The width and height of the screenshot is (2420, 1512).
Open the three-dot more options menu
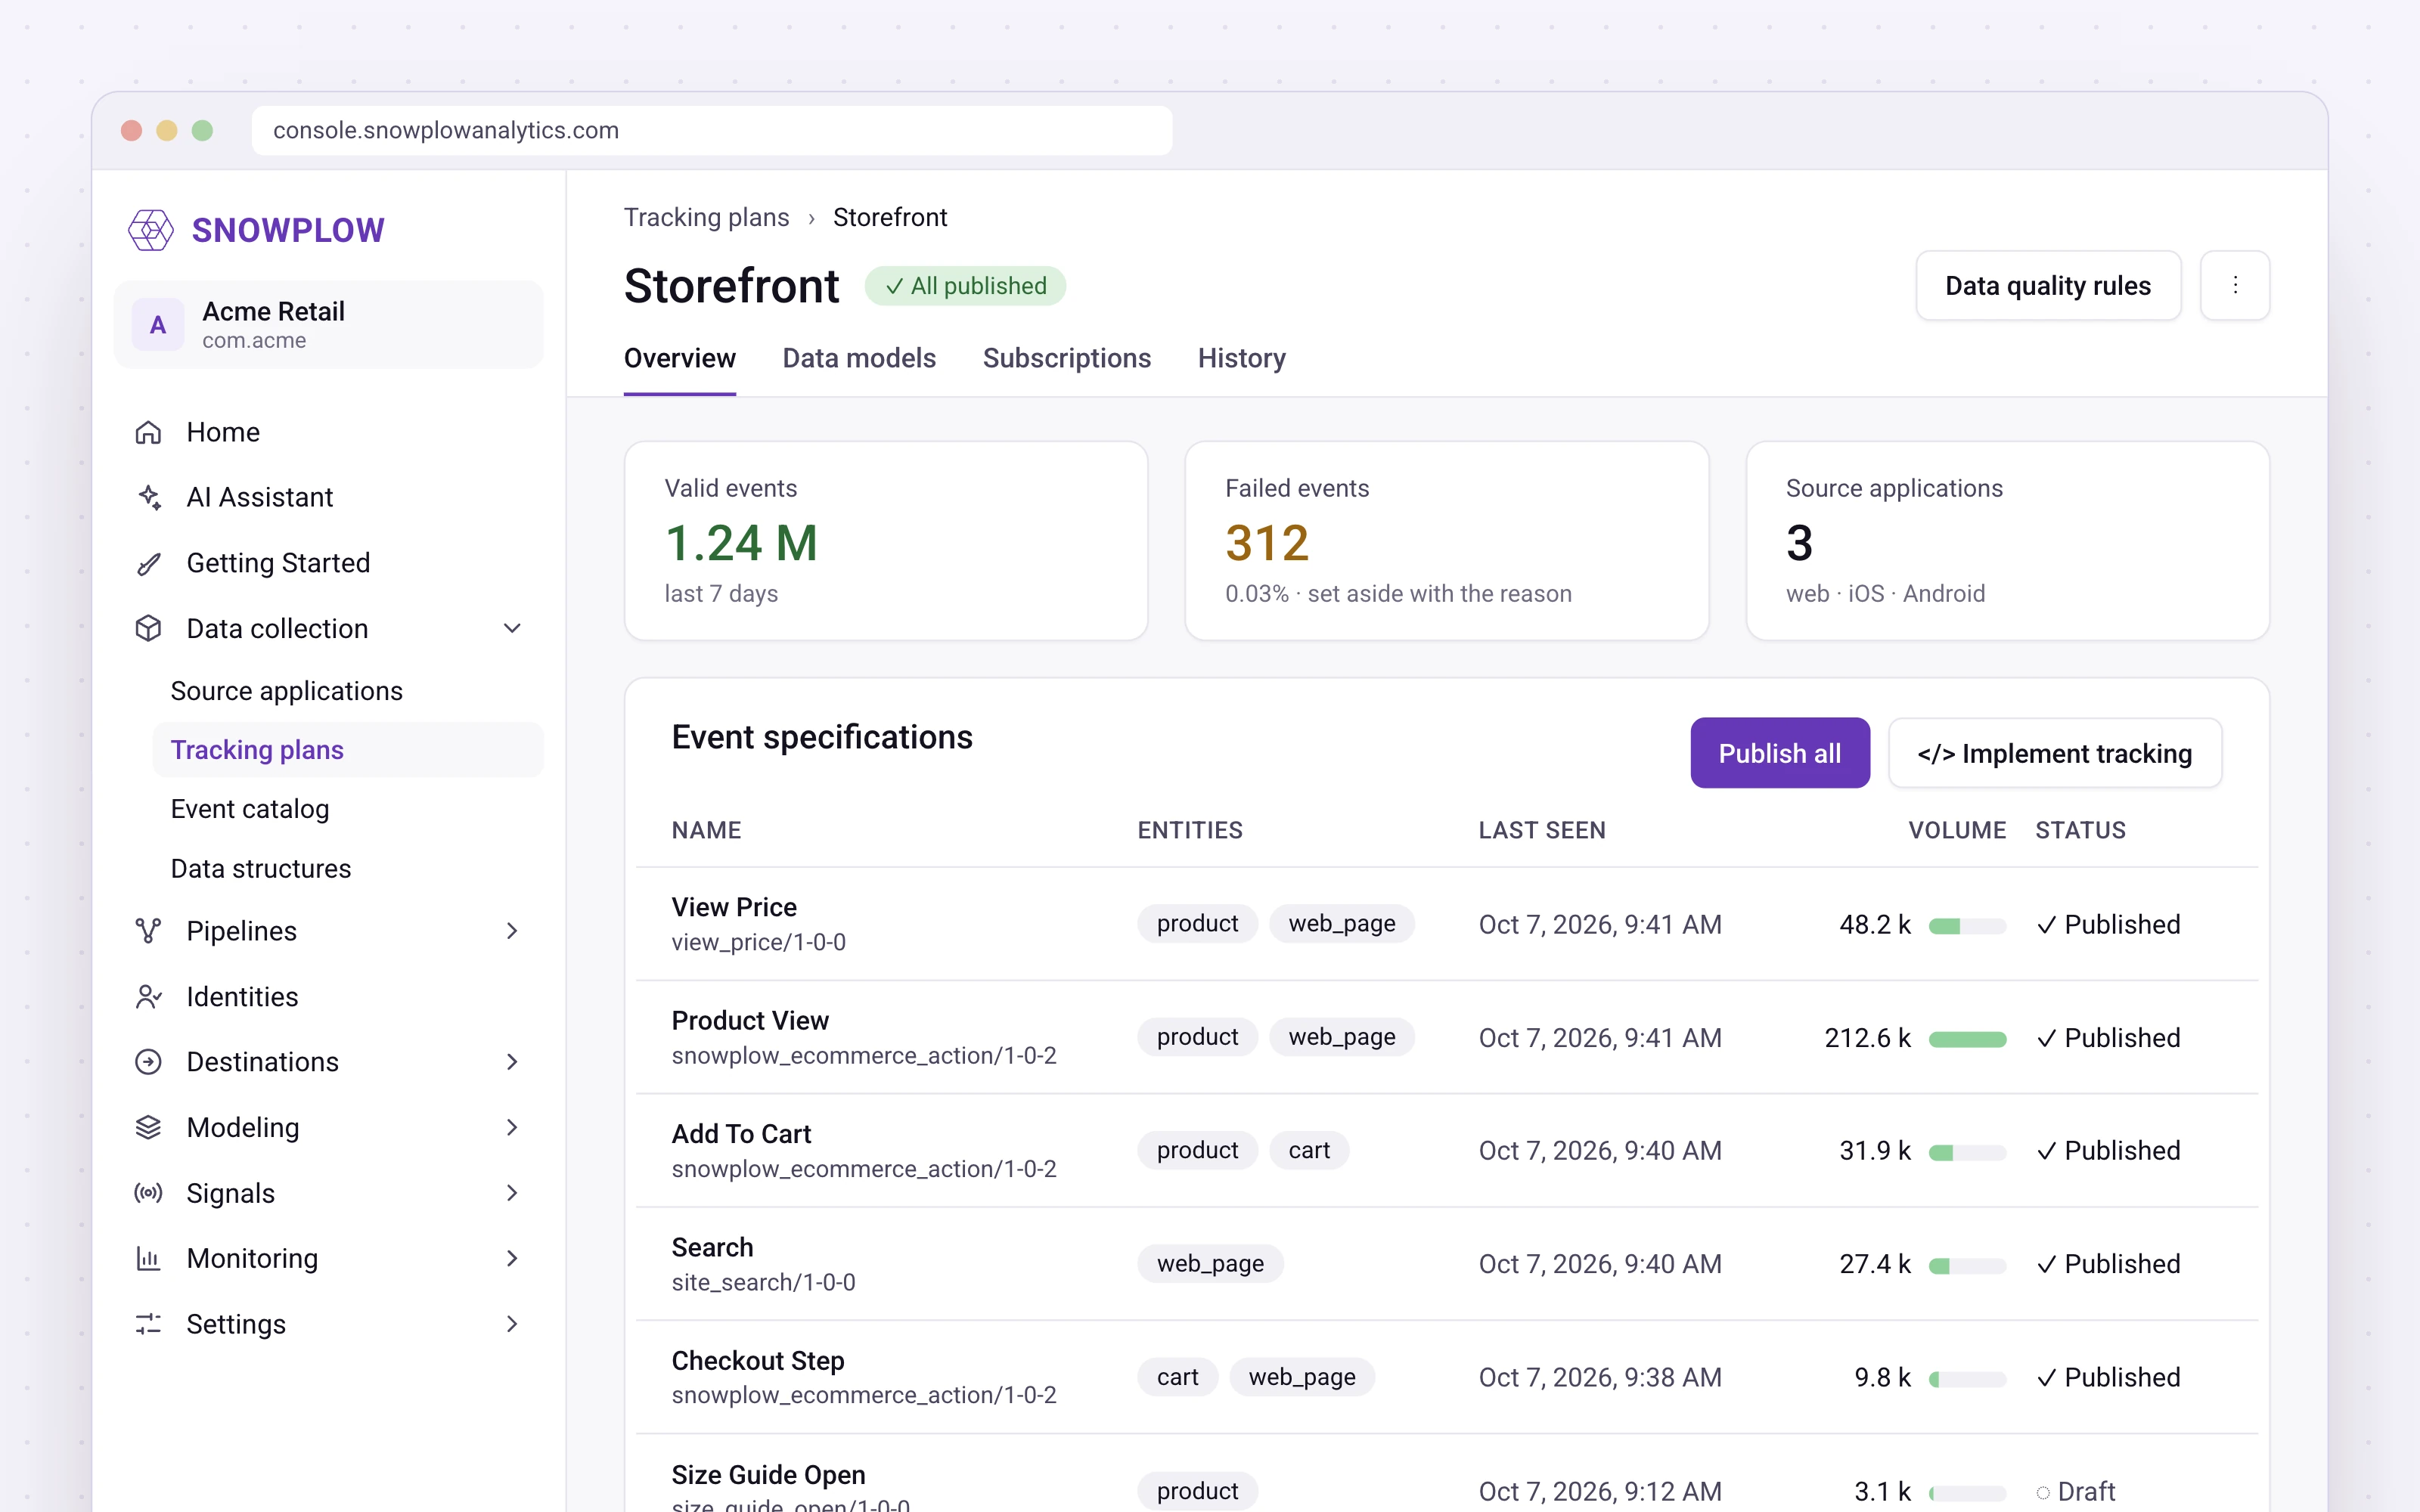pyautogui.click(x=2235, y=285)
